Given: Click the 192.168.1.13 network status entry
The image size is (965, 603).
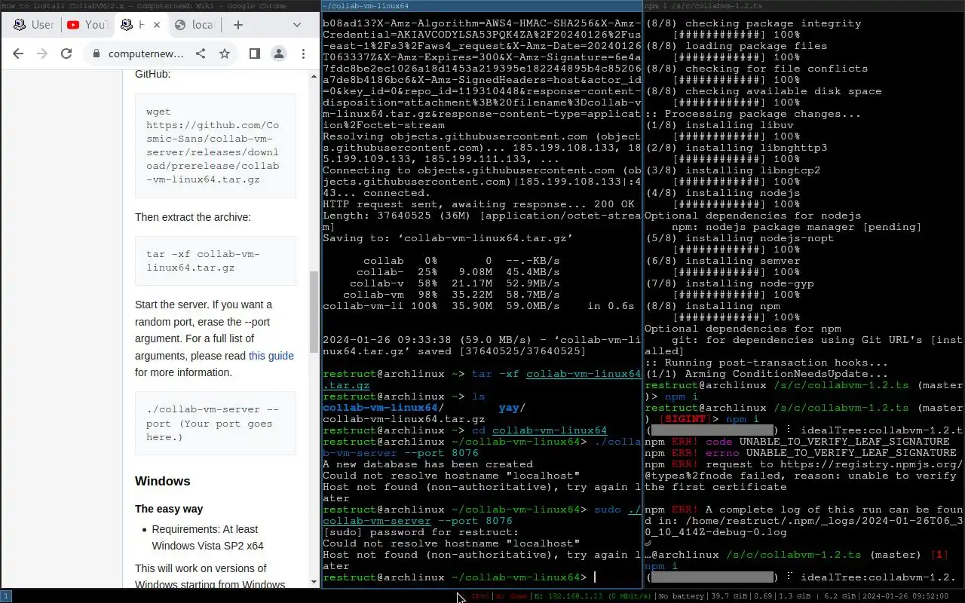Looking at the screenshot, I should click(590, 596).
